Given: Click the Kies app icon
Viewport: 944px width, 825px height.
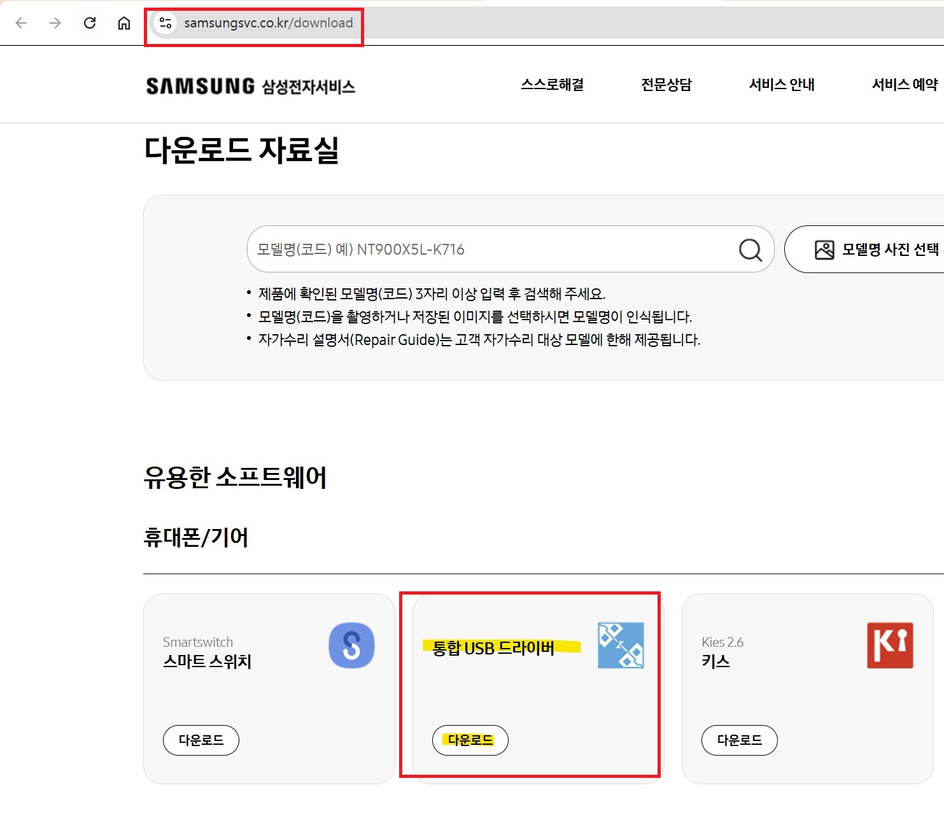Looking at the screenshot, I should click(890, 645).
